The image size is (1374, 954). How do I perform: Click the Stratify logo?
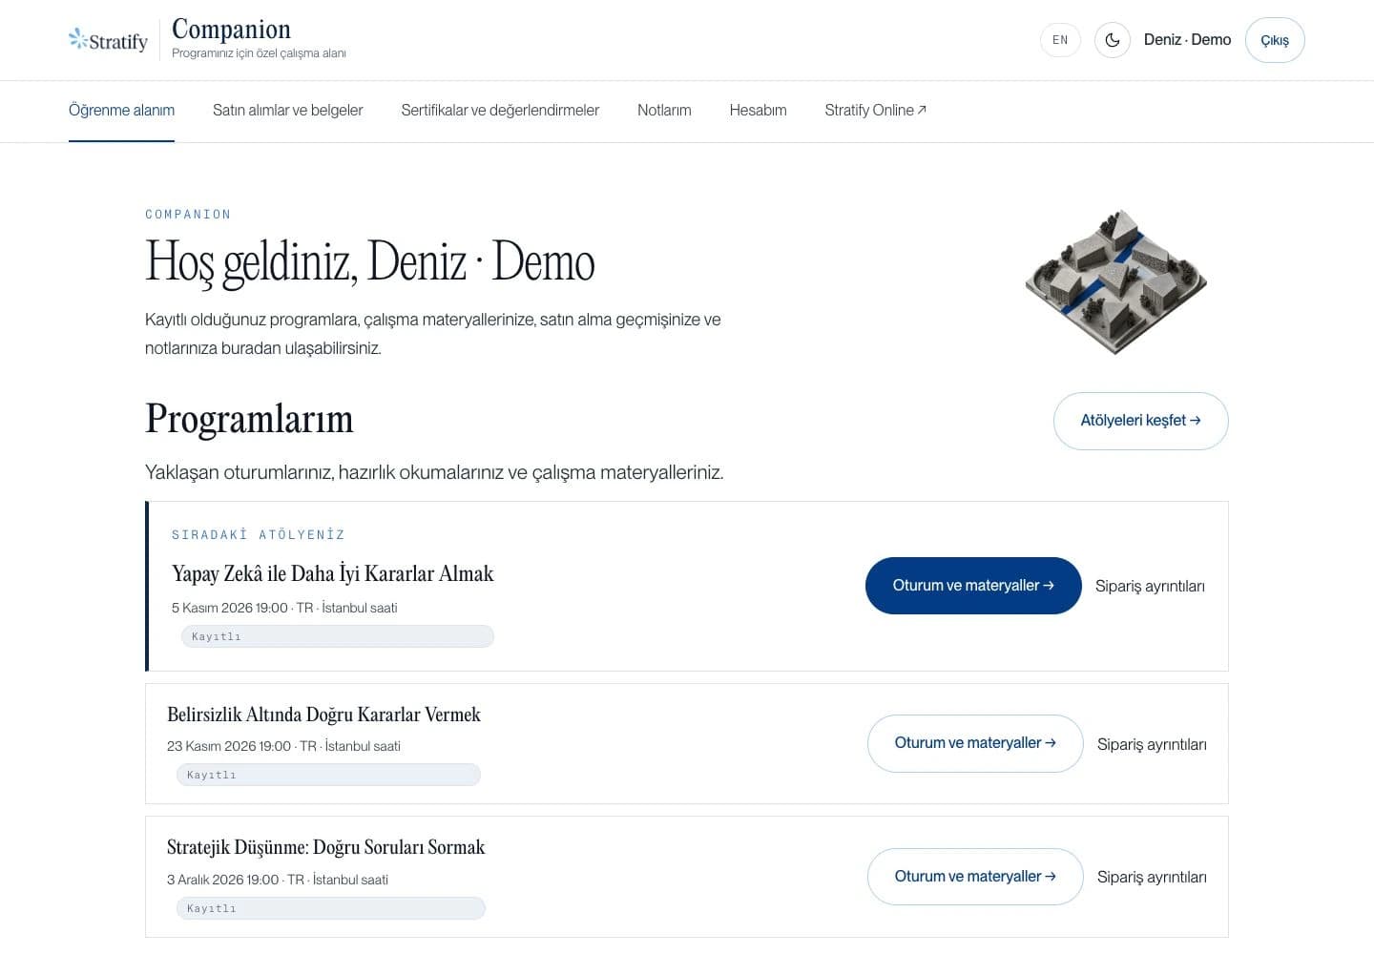pyautogui.click(x=108, y=40)
